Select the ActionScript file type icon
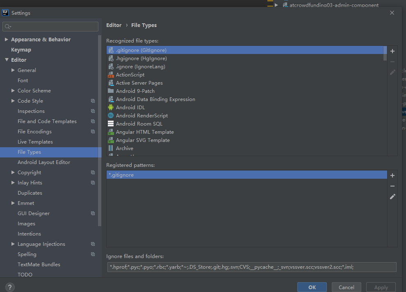406x292 pixels. point(111,75)
